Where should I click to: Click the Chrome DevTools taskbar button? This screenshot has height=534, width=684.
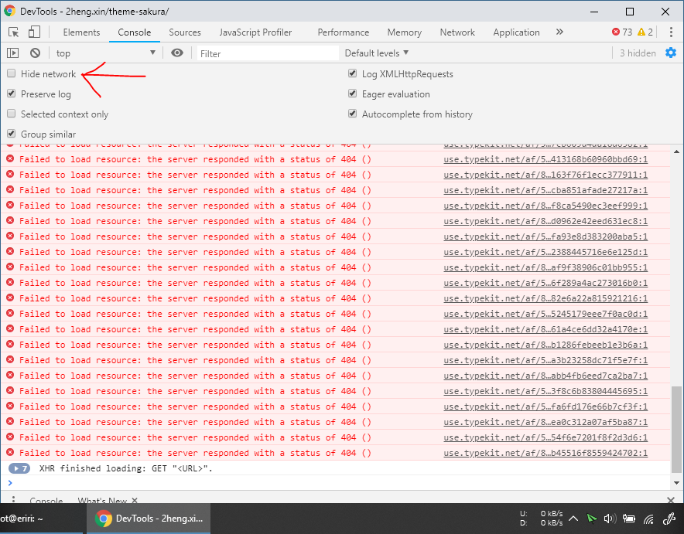pos(149,519)
